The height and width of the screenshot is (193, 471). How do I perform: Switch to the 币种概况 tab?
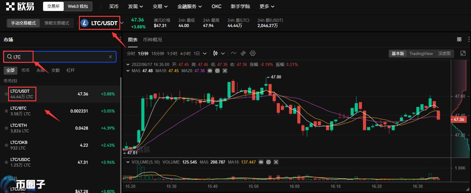(x=153, y=40)
